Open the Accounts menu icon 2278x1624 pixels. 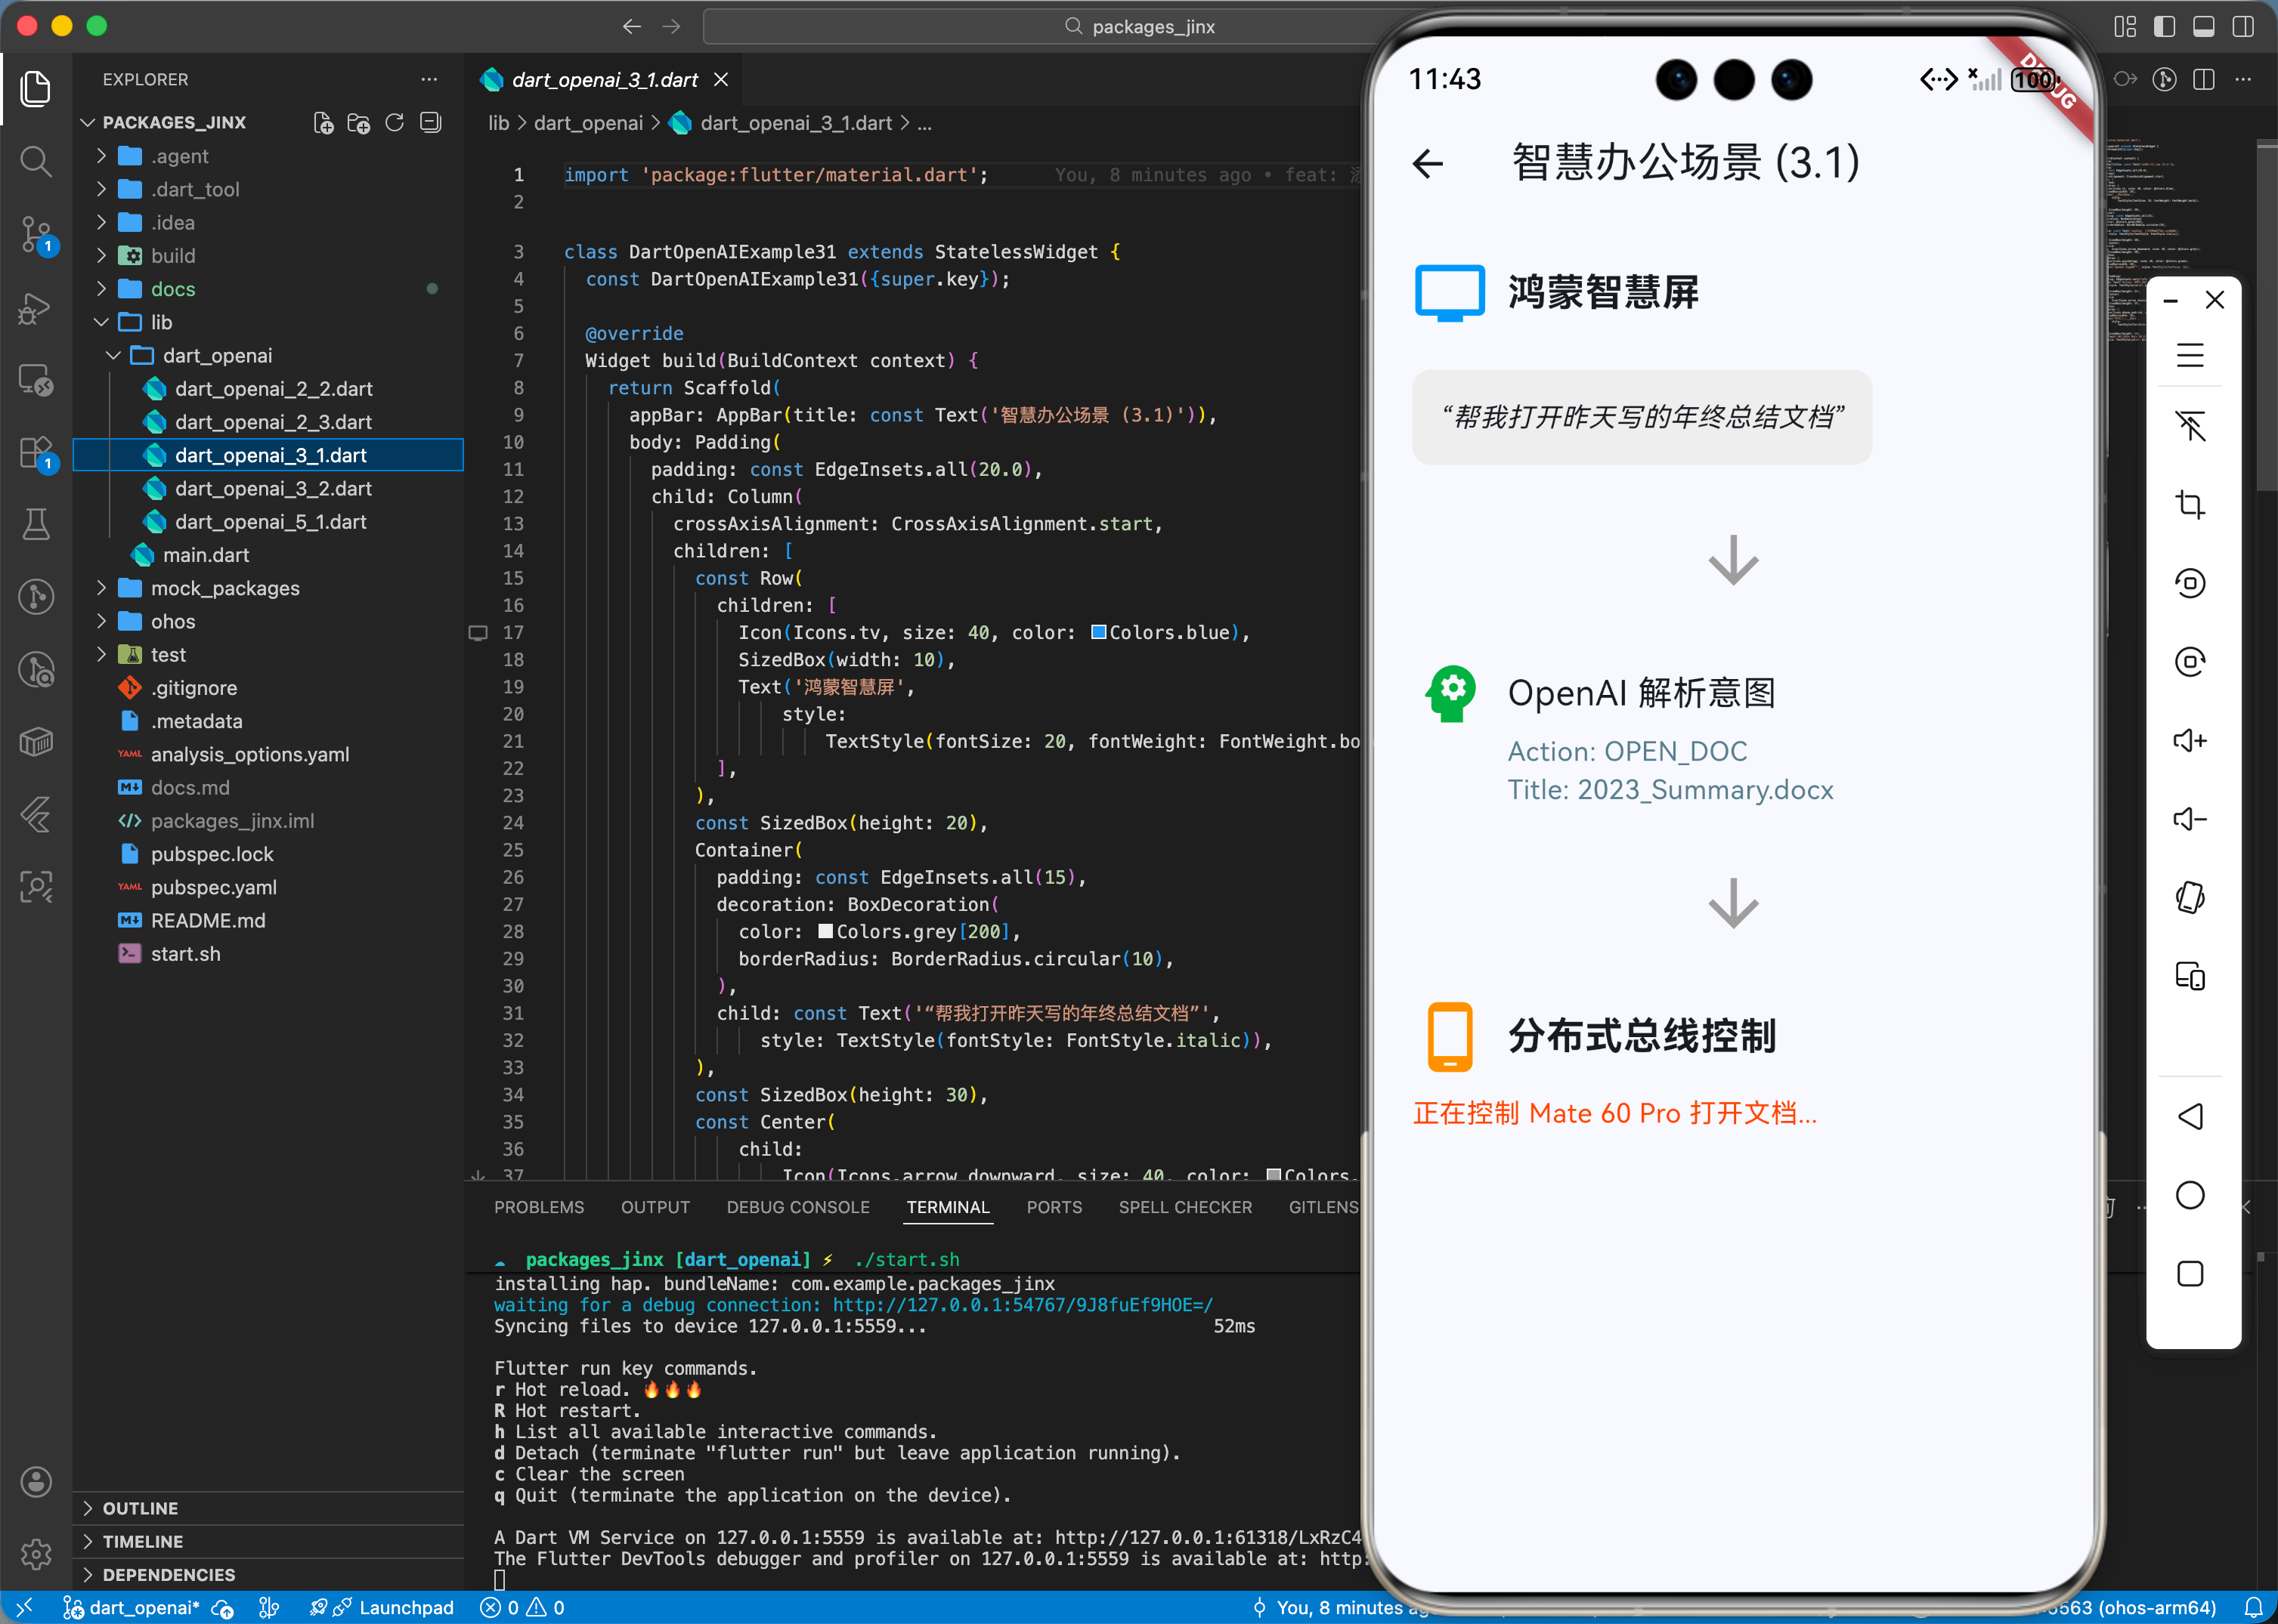coord(36,1481)
